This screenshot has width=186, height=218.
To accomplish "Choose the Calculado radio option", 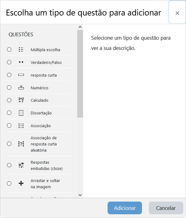I will 9,100.
